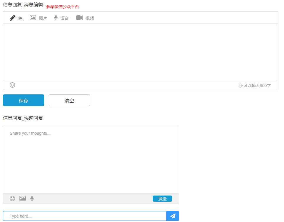Focus the large message edit text area
This screenshot has width=284, height=222.
point(140,52)
